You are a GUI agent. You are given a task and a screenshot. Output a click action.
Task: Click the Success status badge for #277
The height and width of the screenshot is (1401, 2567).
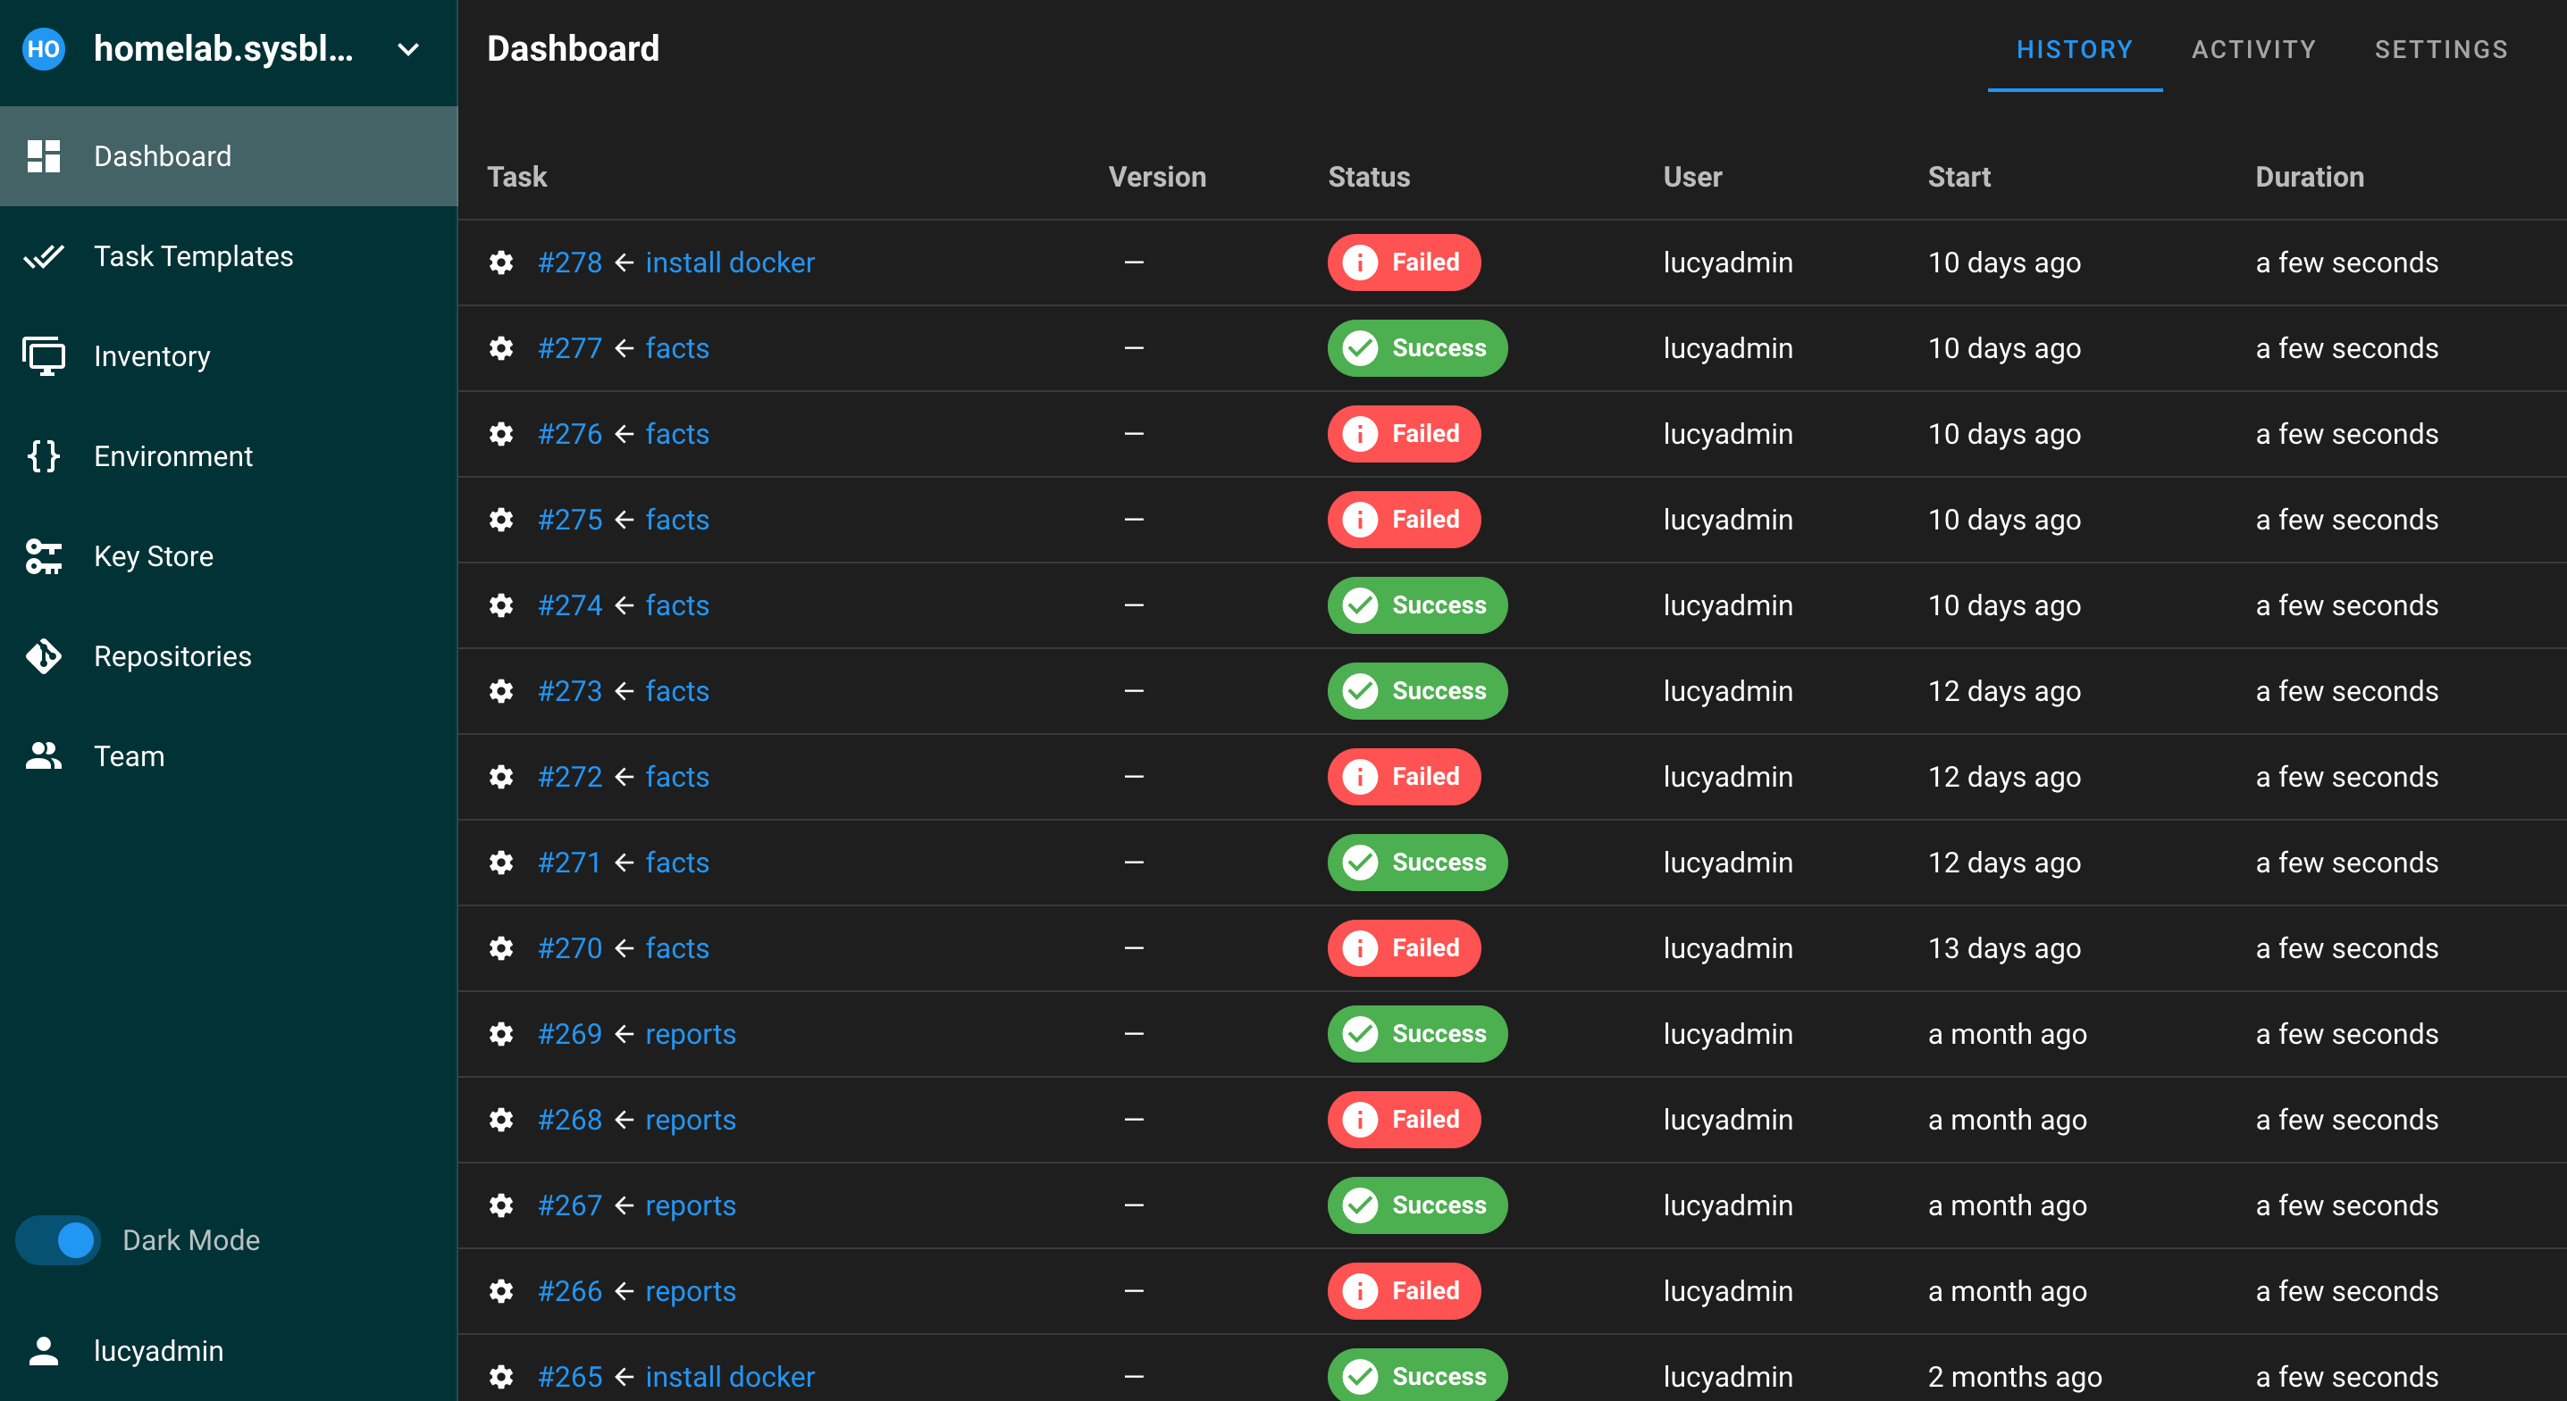(x=1416, y=348)
